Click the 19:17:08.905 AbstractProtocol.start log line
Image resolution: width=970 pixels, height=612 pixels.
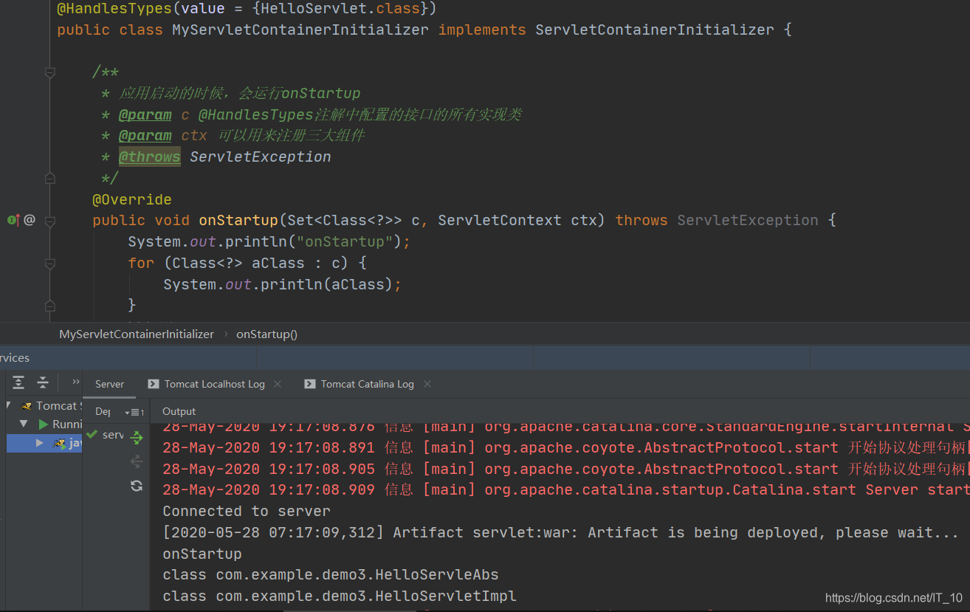566,469
